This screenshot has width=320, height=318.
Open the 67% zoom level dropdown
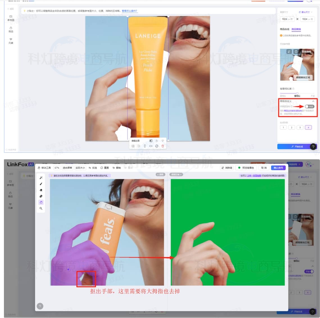pos(57,168)
